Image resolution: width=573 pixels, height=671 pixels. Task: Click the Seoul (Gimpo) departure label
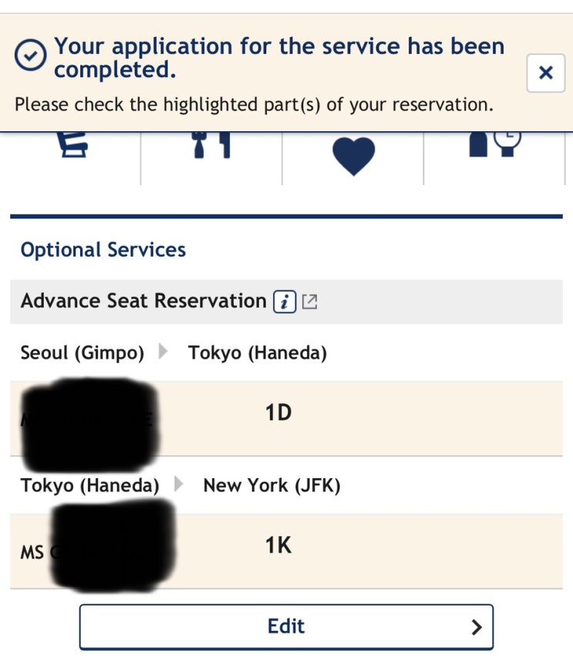tap(83, 353)
